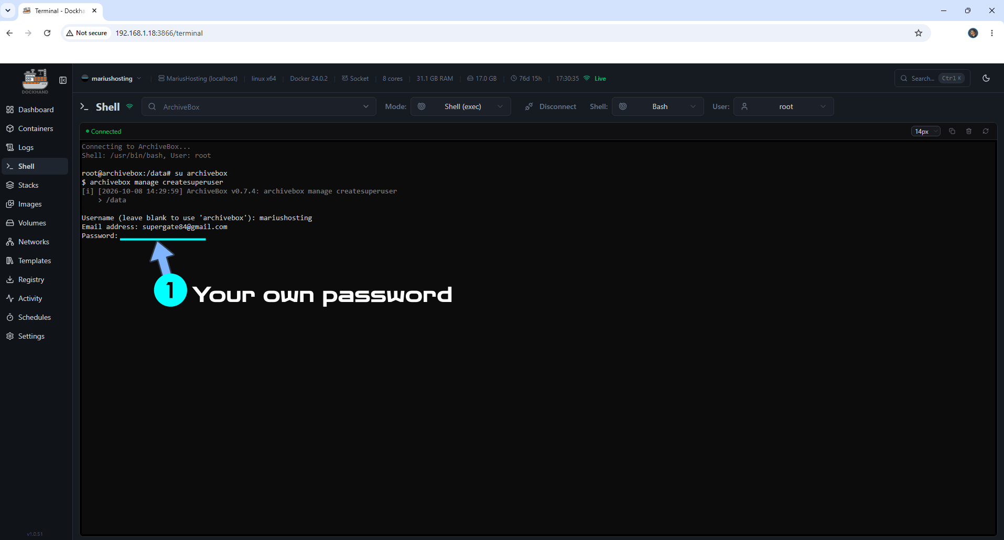The image size is (1004, 540).
Task: Copy terminal output icon
Action: (x=952, y=131)
